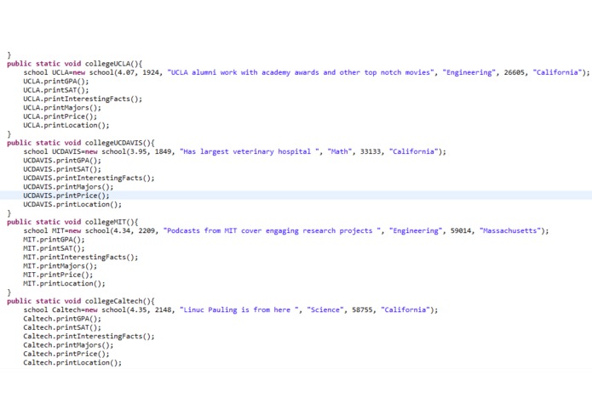Click "Engineering" string in the UCLA line

tap(469, 72)
